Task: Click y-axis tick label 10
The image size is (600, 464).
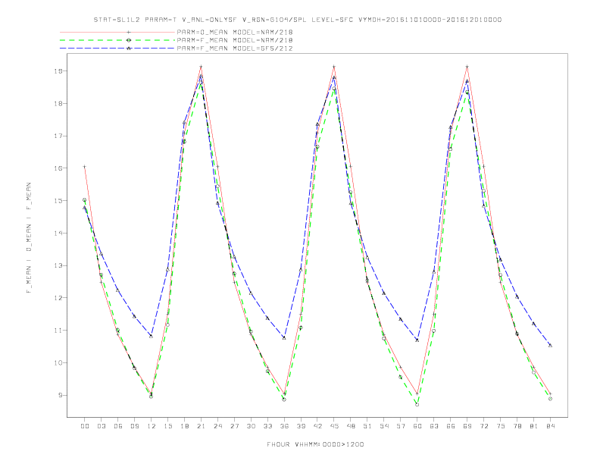Action: pyautogui.click(x=58, y=362)
